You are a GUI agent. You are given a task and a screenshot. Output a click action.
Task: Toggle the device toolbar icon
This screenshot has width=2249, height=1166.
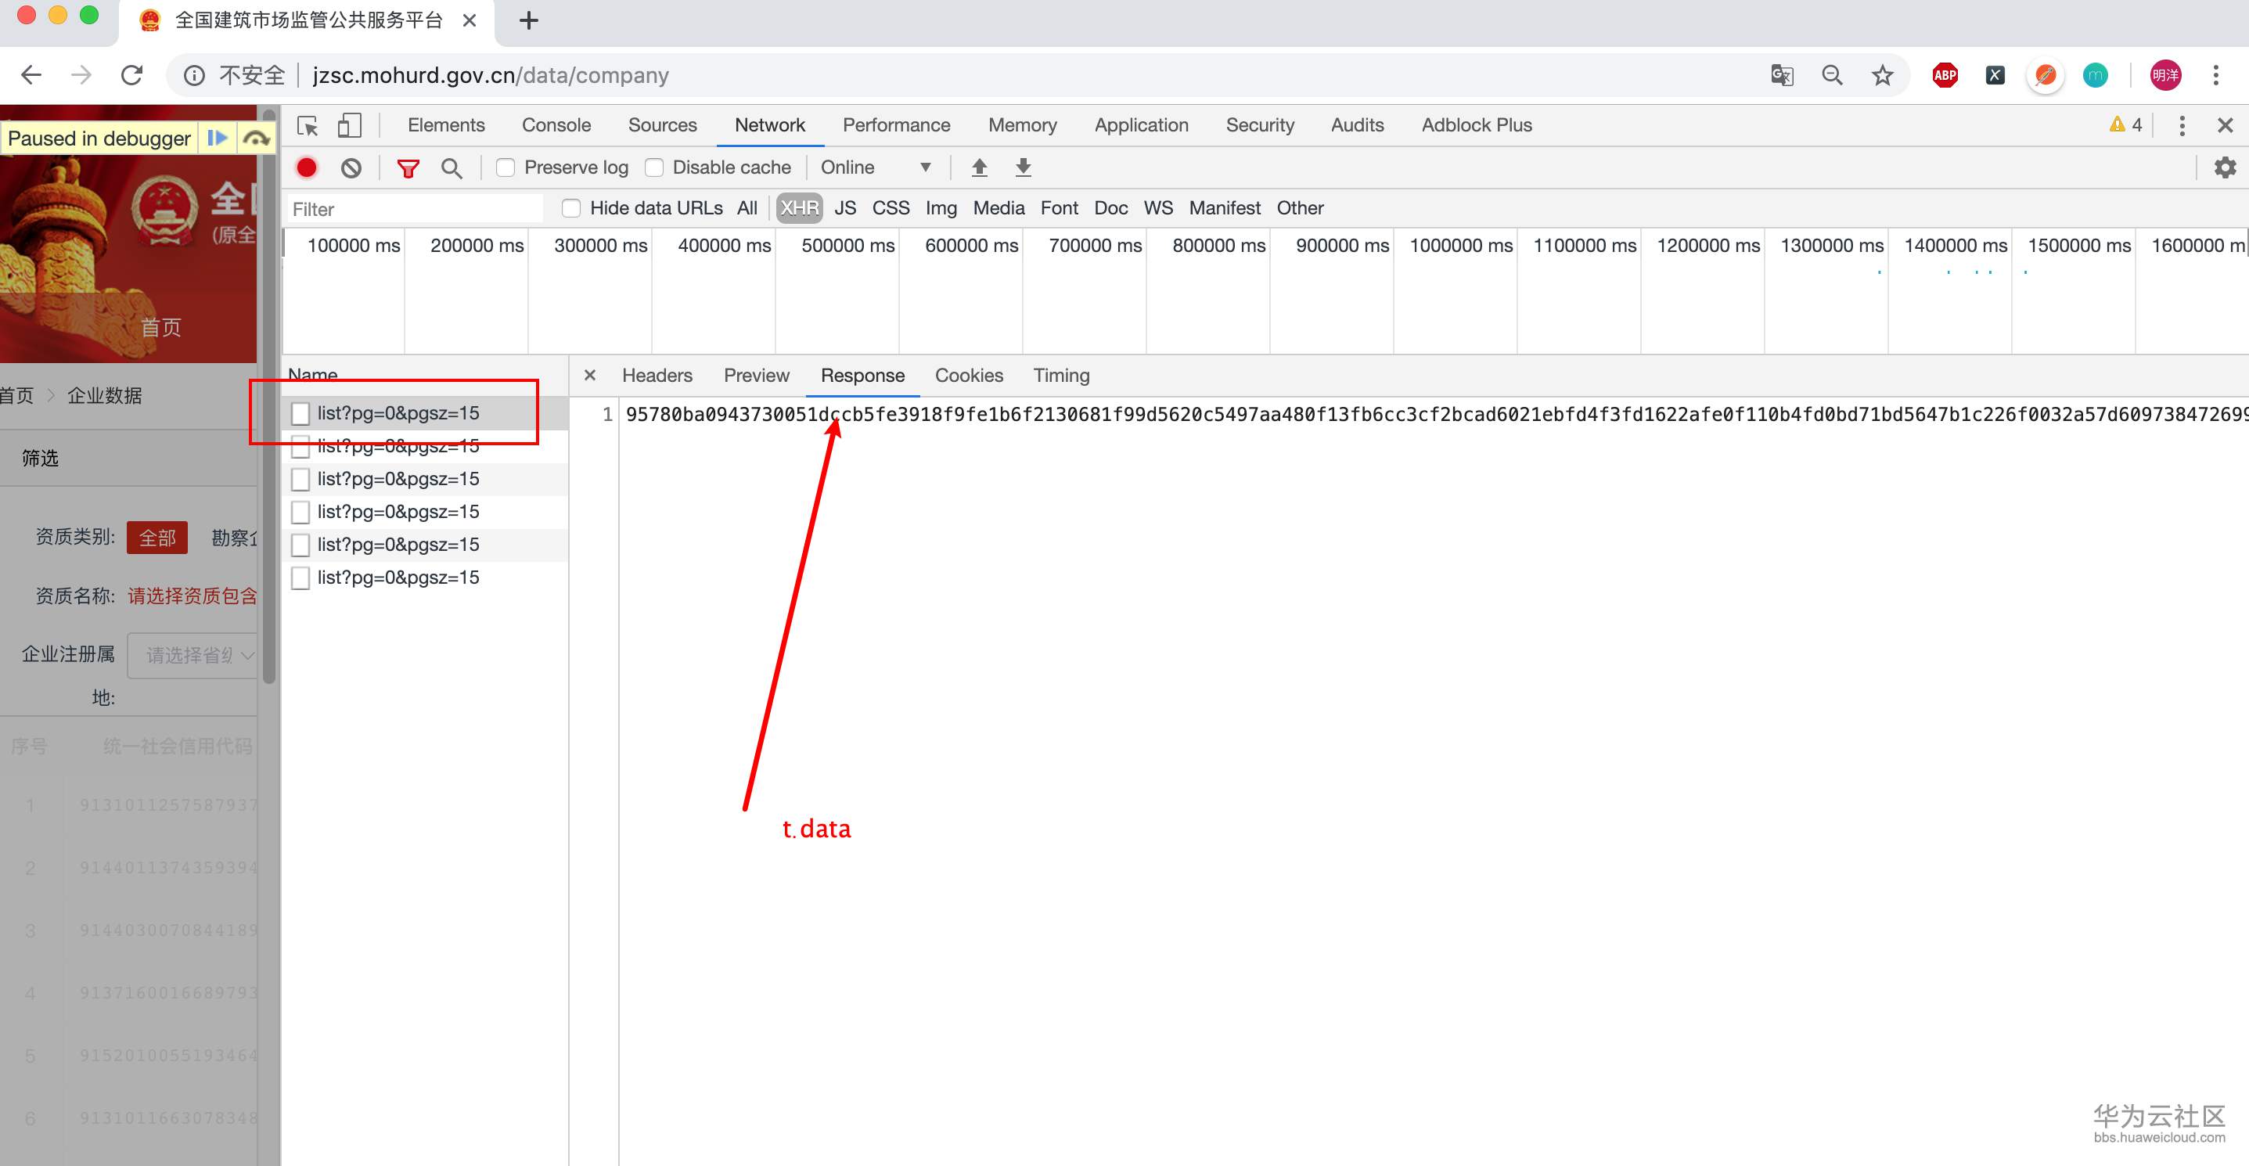point(349,126)
